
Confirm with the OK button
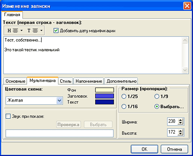(144, 149)
